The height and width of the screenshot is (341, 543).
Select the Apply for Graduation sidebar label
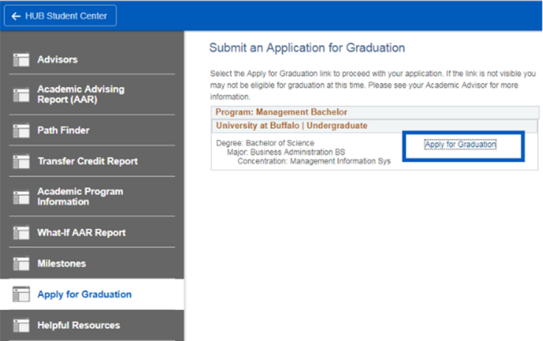tap(84, 295)
